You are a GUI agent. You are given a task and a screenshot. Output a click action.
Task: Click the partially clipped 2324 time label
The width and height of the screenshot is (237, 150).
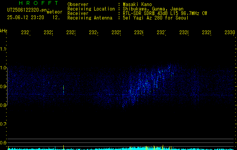coord(93,33)
